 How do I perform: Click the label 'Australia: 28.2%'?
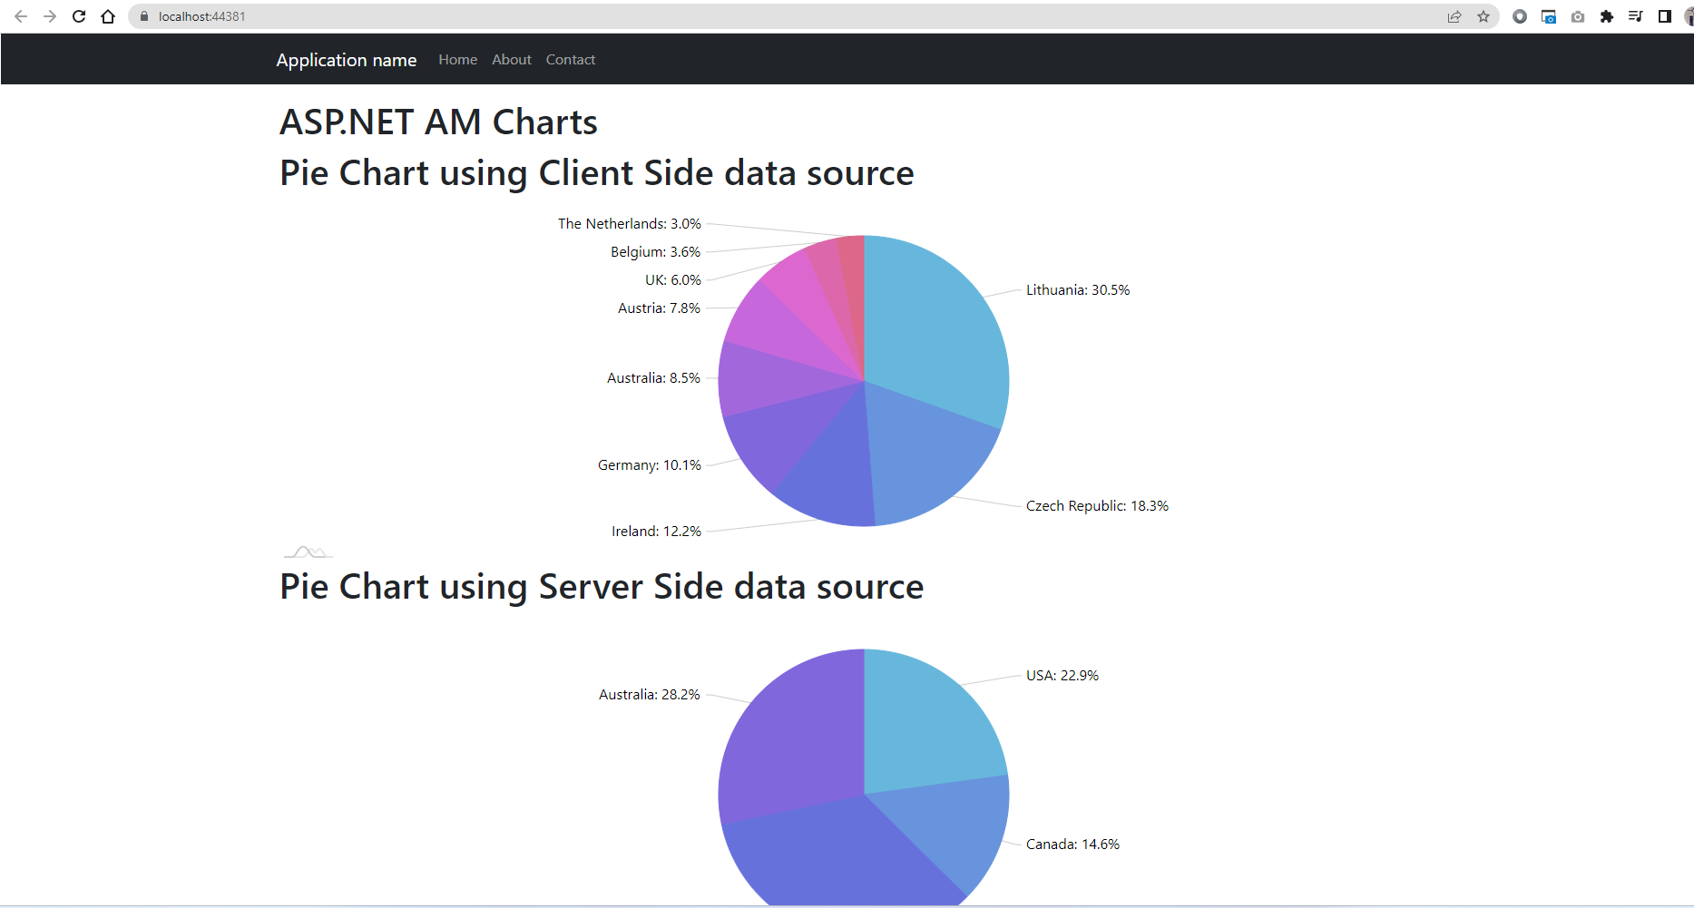click(x=649, y=695)
